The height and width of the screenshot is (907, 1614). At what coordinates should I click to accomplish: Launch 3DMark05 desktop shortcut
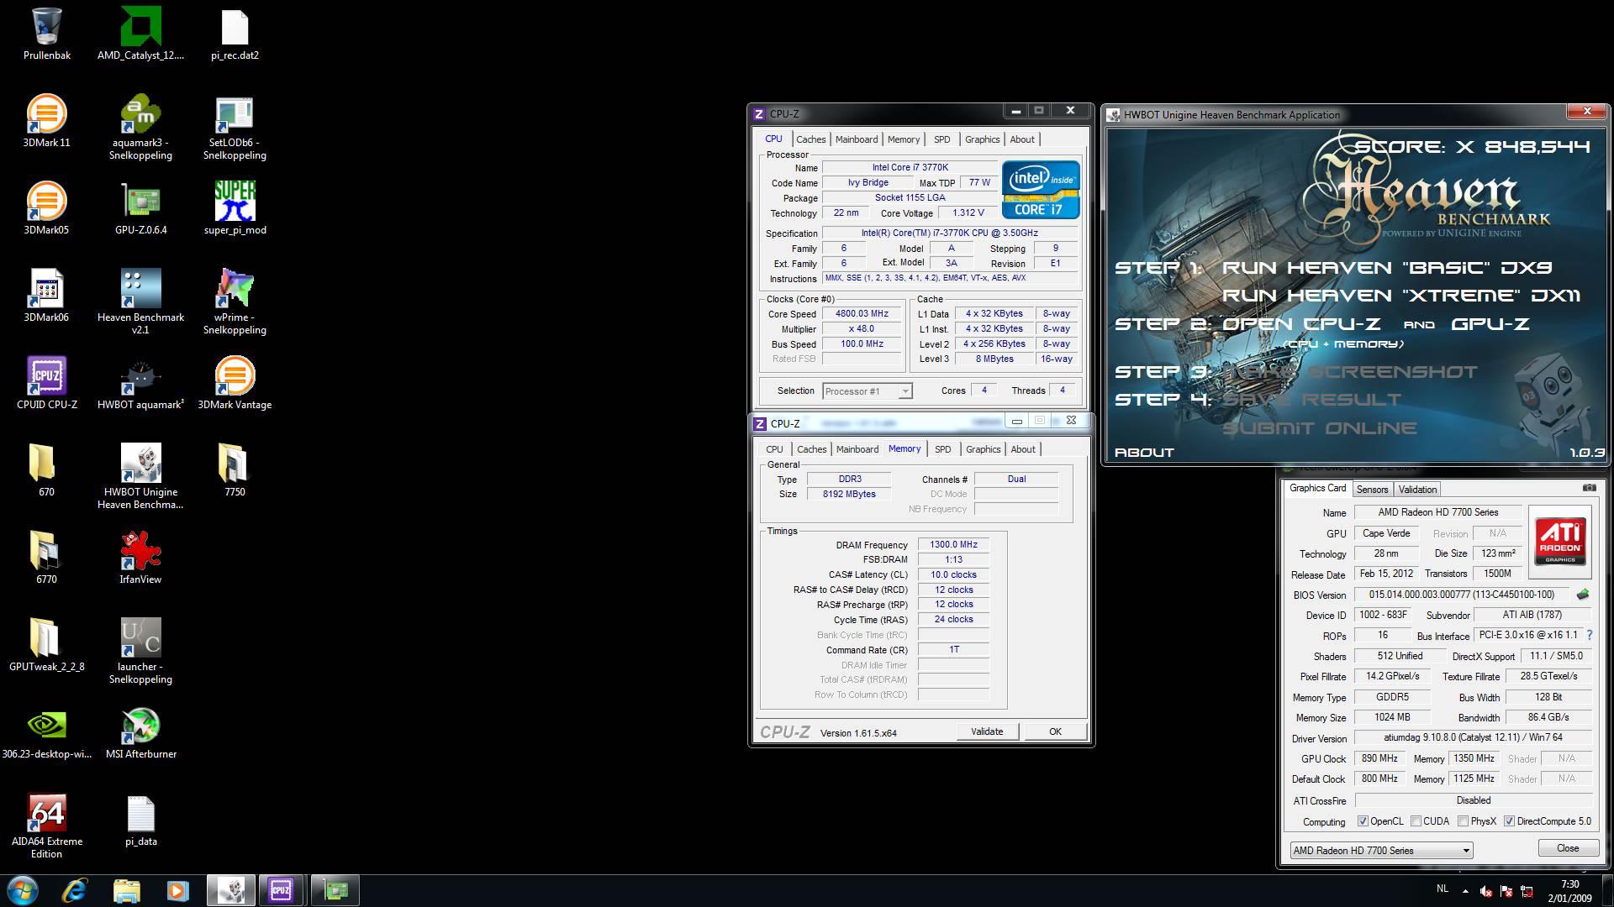[46, 209]
